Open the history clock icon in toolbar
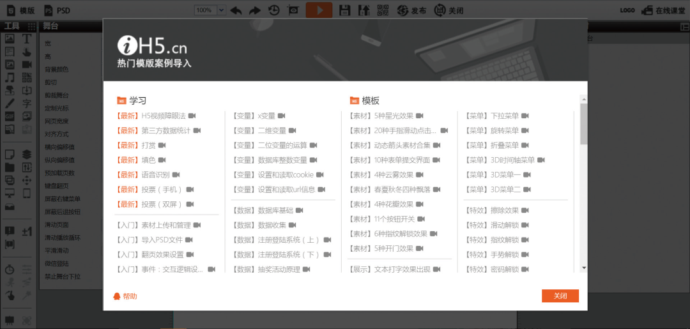The image size is (690, 329). pyautogui.click(x=274, y=10)
